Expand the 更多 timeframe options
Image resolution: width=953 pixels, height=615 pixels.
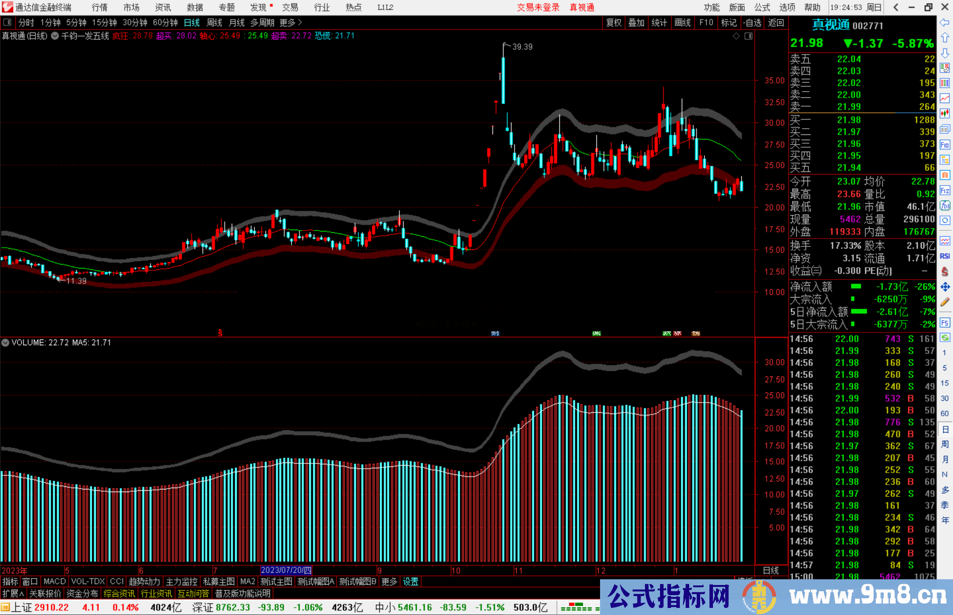point(291,22)
